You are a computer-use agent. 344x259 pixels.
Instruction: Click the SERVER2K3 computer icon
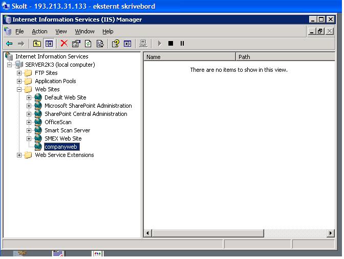tap(19, 65)
